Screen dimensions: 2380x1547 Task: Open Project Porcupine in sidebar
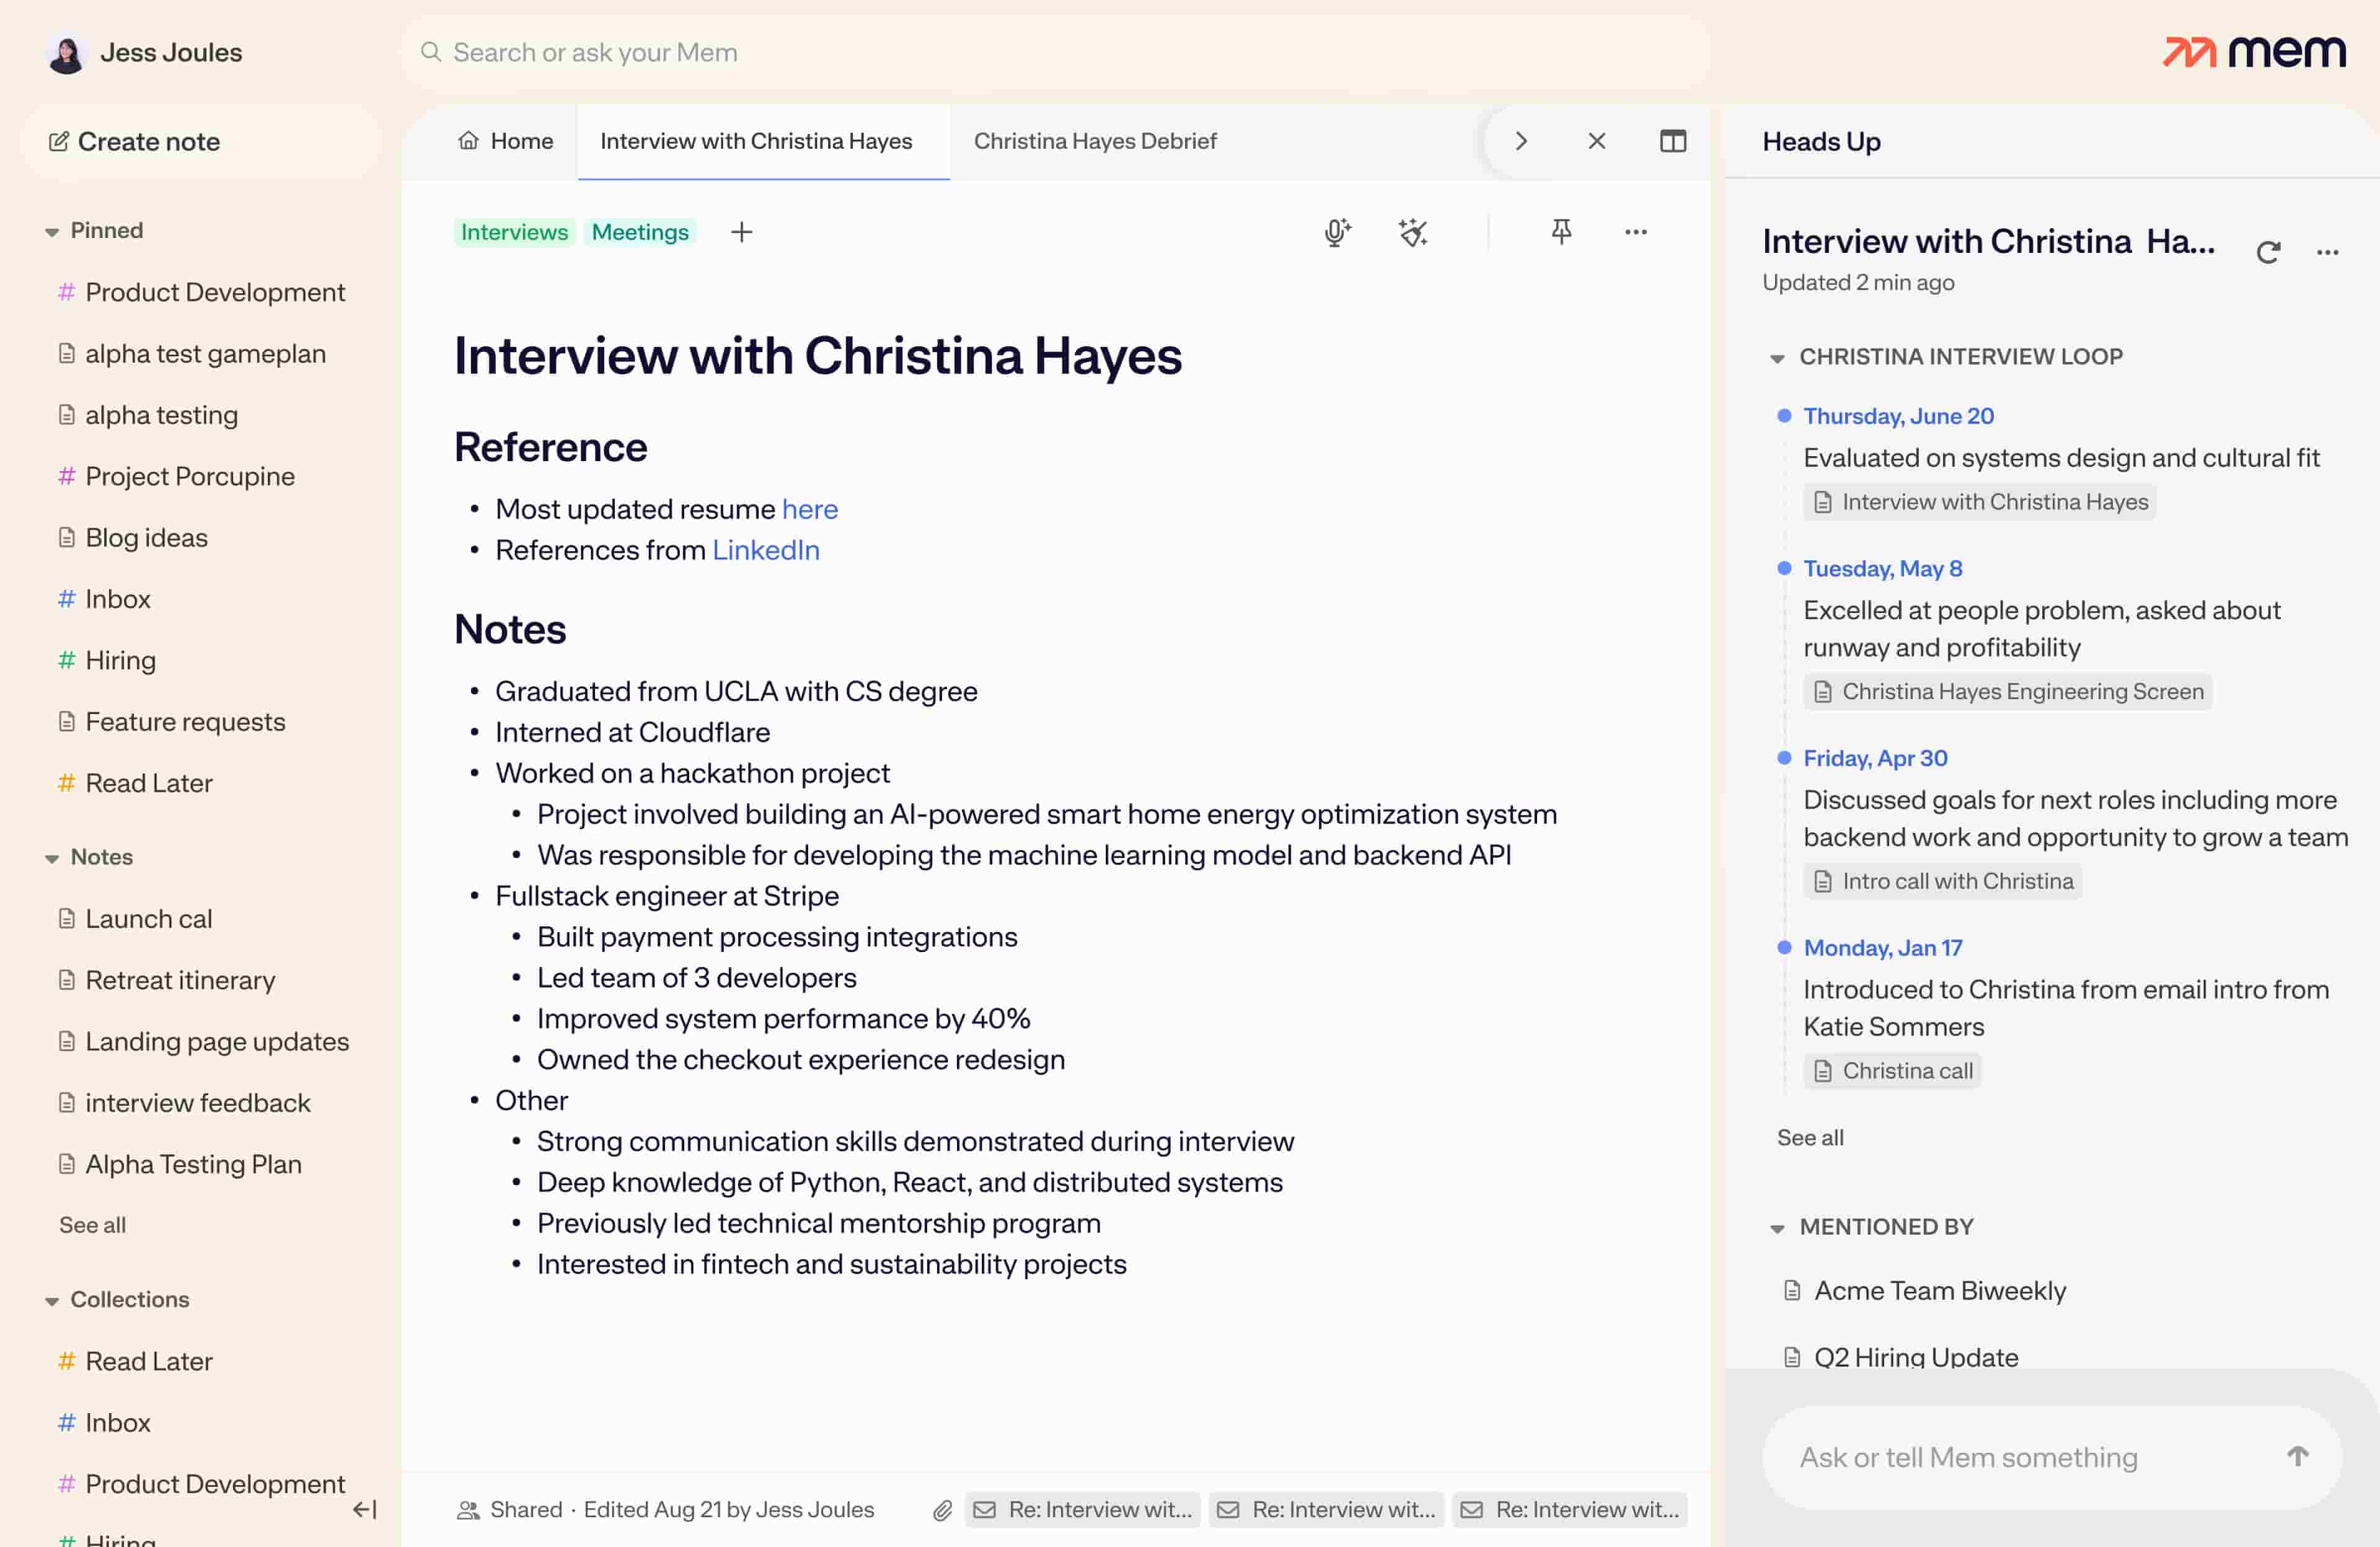point(189,476)
